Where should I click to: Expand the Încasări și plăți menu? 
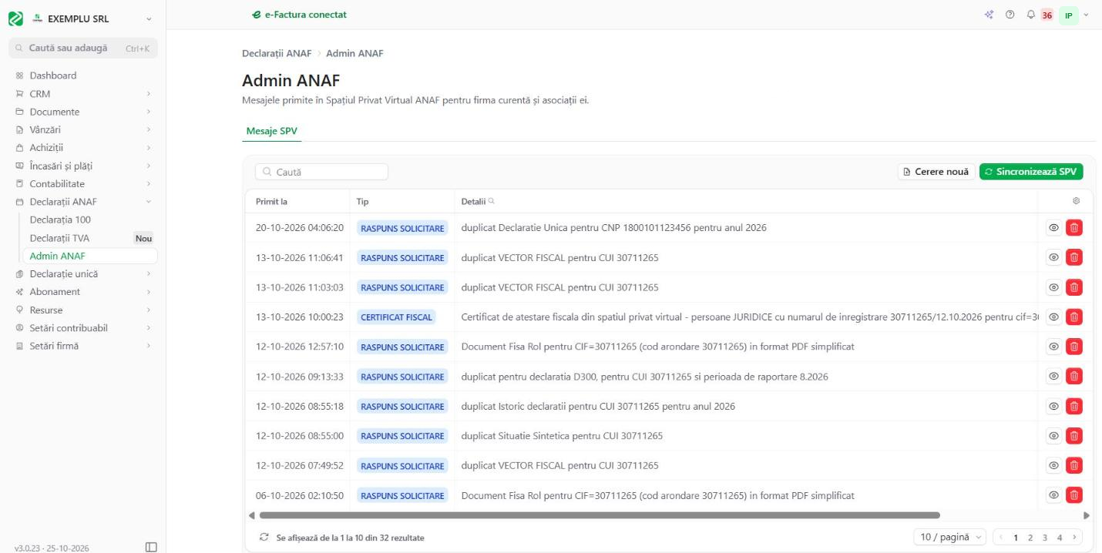click(x=82, y=166)
